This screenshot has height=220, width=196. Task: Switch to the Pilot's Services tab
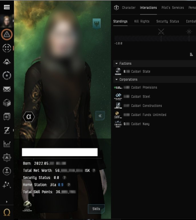click(x=172, y=7)
